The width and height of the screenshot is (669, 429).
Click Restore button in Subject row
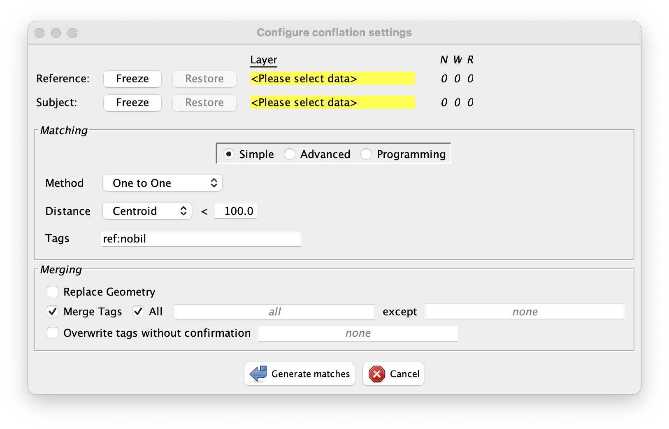click(204, 103)
